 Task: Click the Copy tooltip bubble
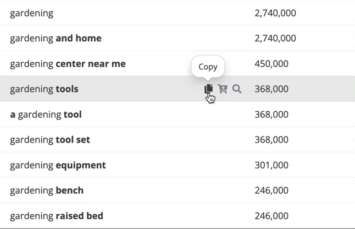click(208, 67)
